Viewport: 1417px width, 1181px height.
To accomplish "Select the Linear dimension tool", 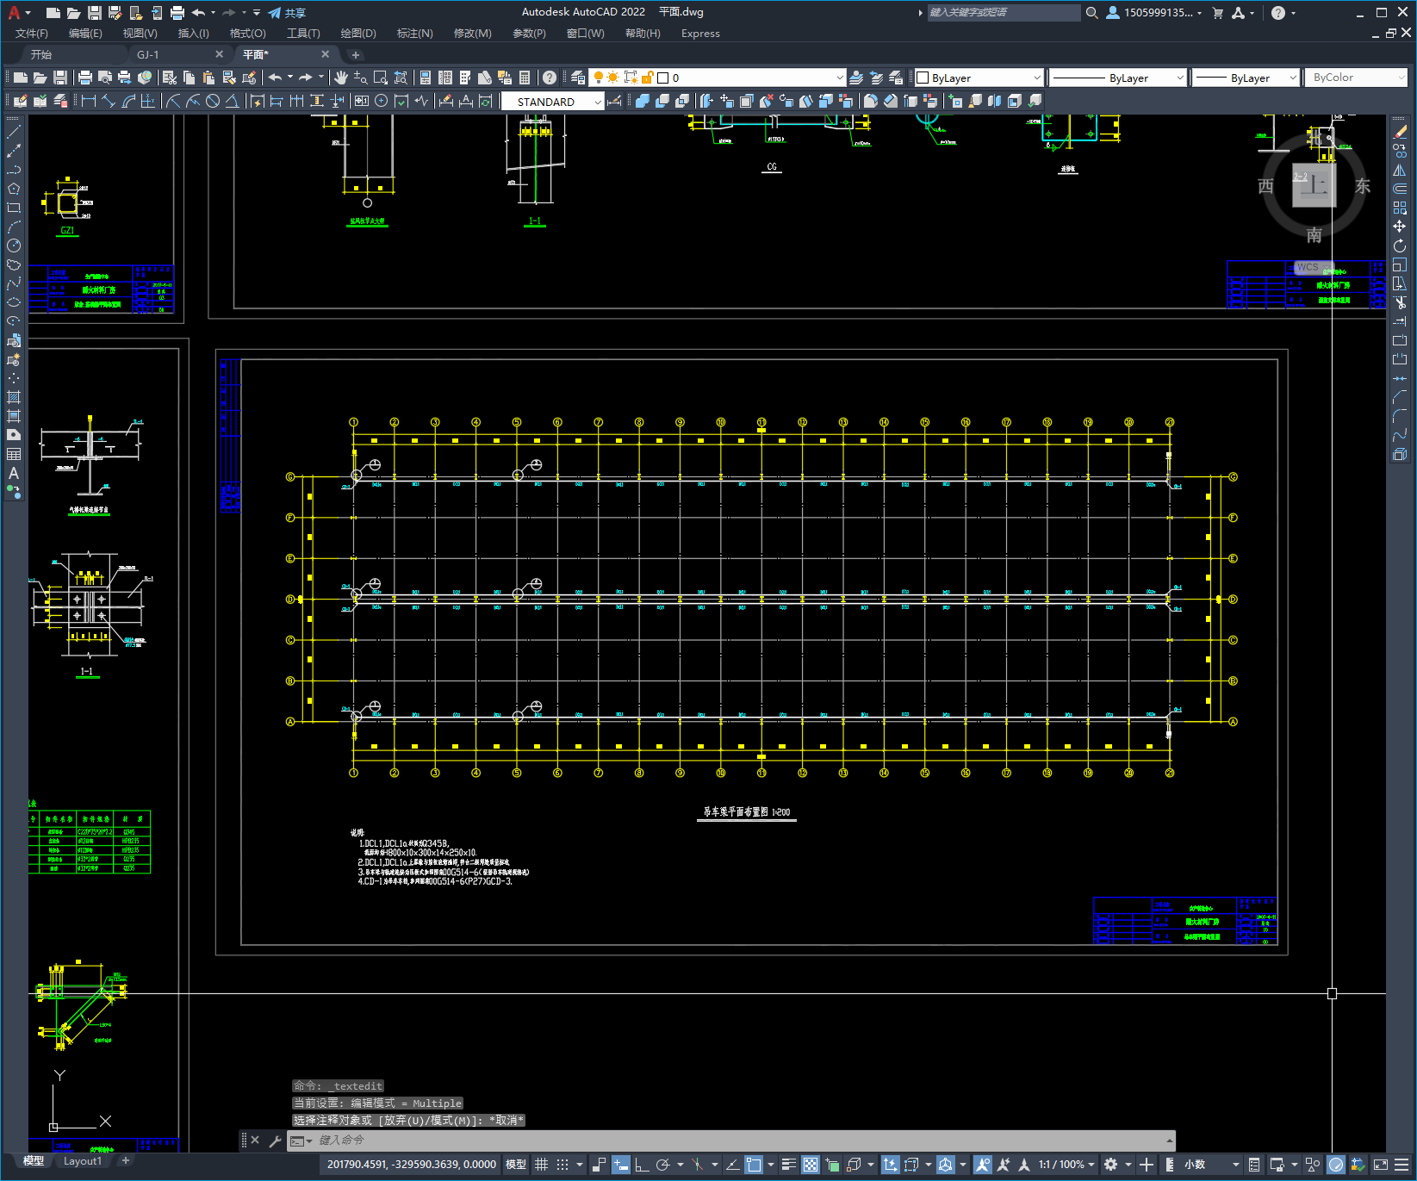I will click(88, 101).
